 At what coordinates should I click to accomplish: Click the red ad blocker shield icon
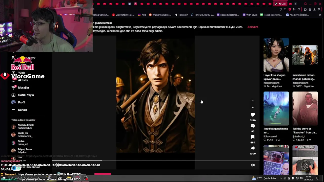point(290,9)
